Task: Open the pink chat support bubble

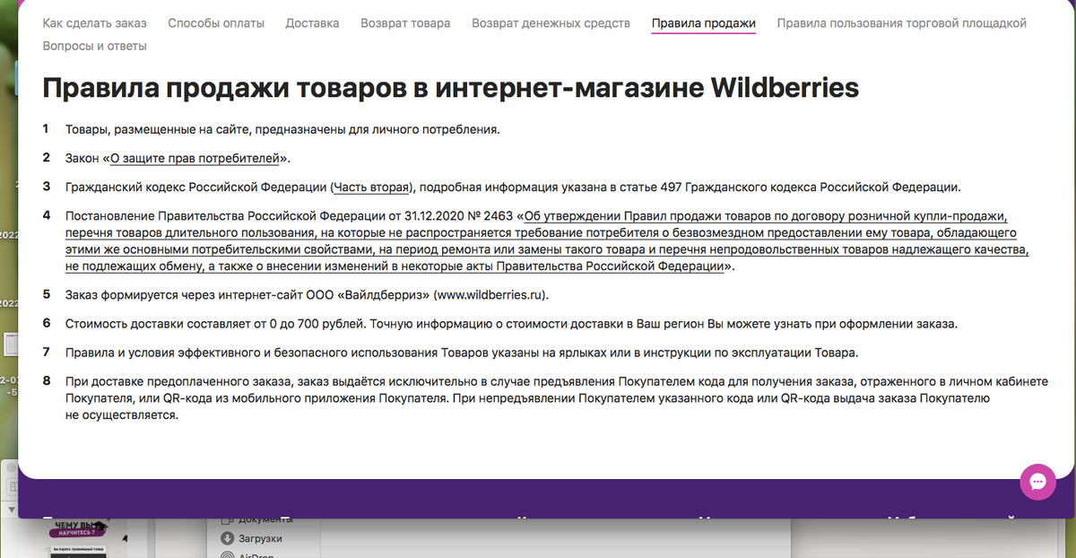Action: coord(1038,483)
